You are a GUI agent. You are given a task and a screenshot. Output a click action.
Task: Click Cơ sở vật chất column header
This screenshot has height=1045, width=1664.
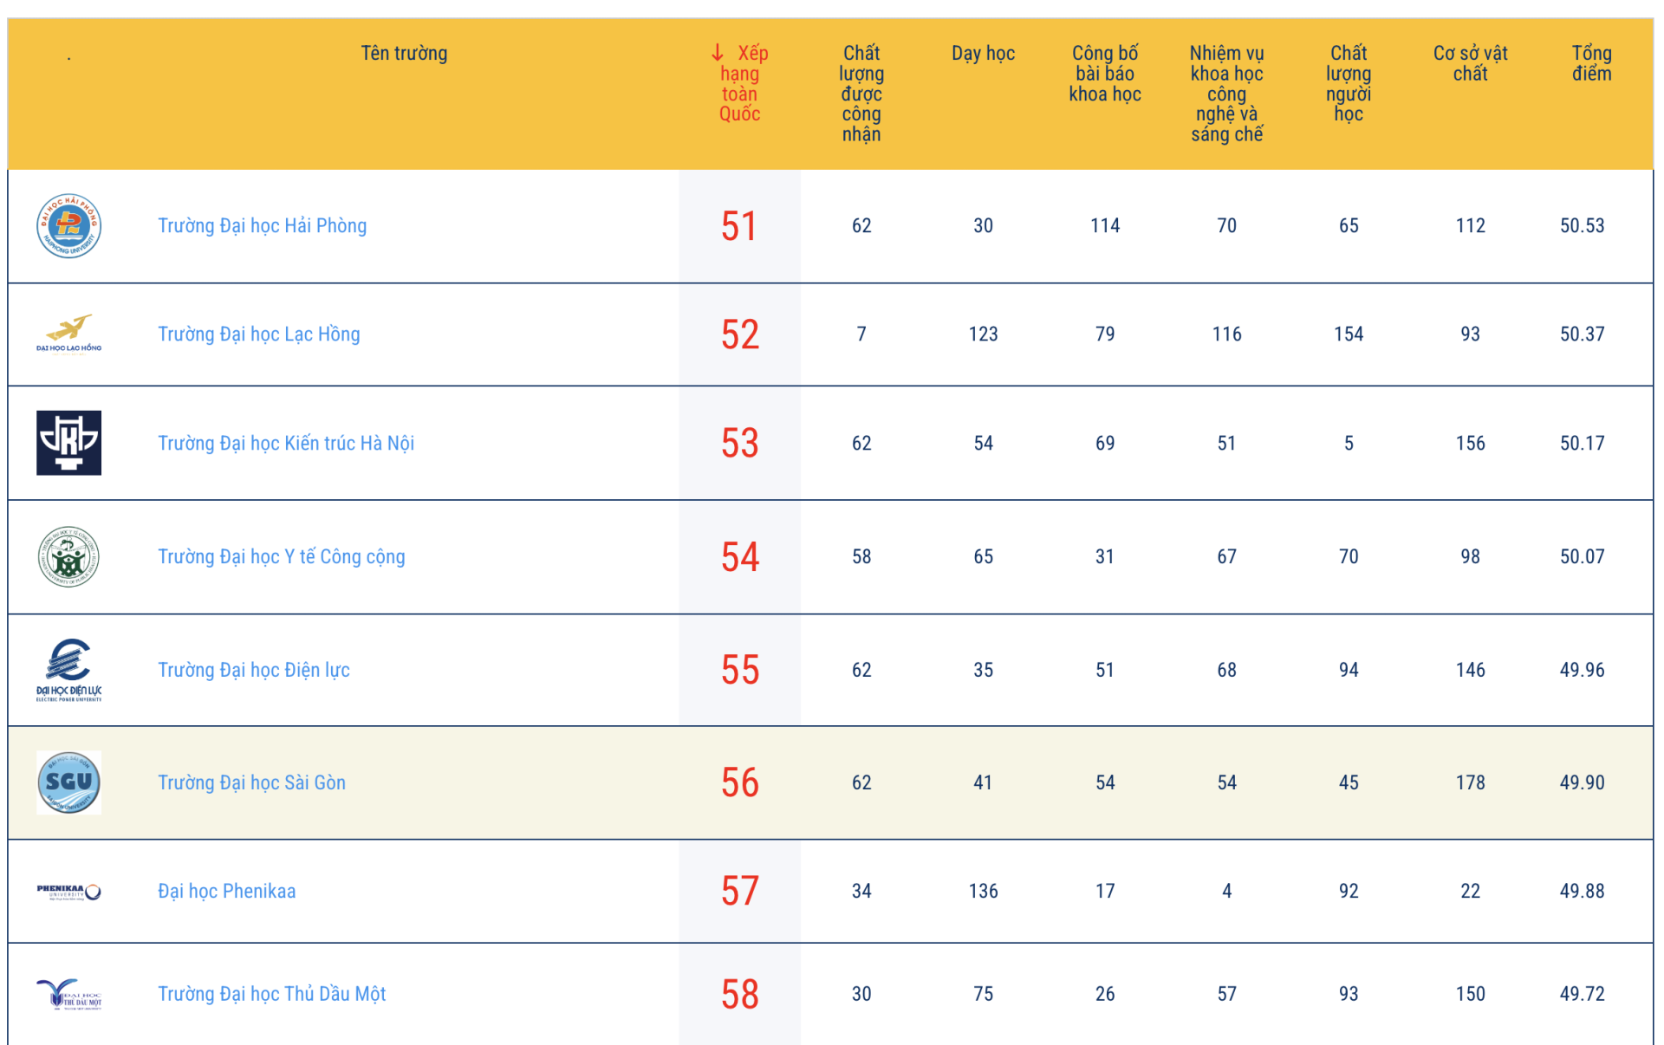[x=1470, y=63]
